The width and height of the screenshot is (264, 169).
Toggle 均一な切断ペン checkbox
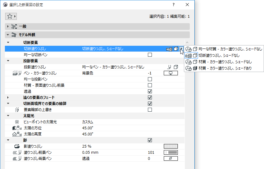point(150,55)
